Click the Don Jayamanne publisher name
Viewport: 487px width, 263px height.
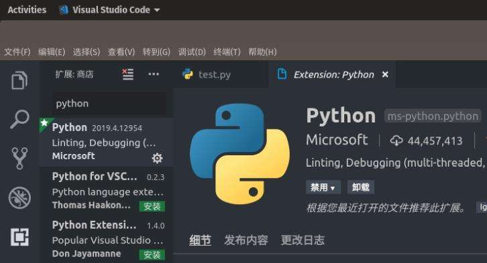click(87, 254)
